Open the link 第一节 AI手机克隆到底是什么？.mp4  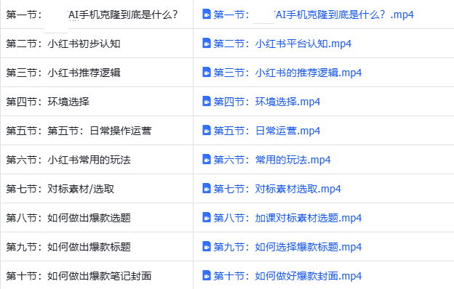(314, 15)
